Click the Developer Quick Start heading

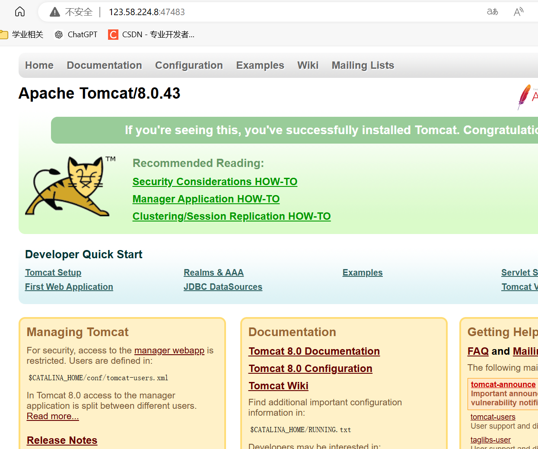coord(84,254)
